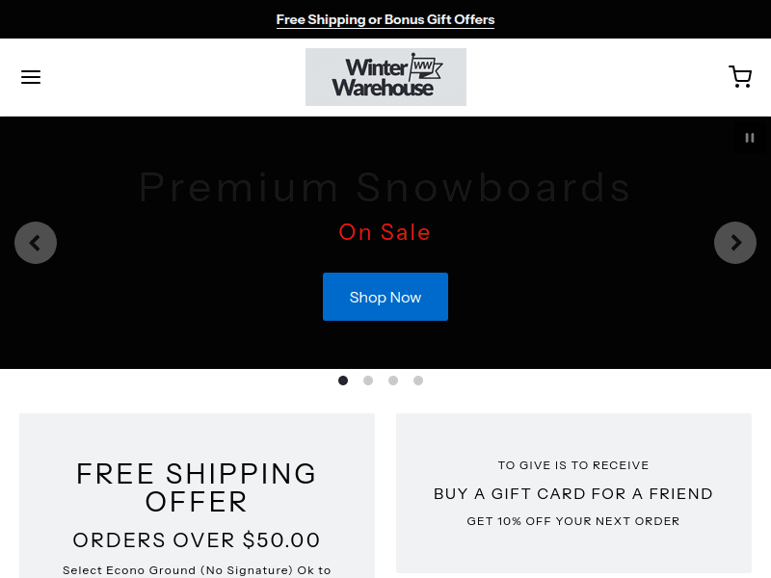This screenshot has width=771, height=578.
Task: Click Orders Over $50.00 heading
Action: point(197,540)
